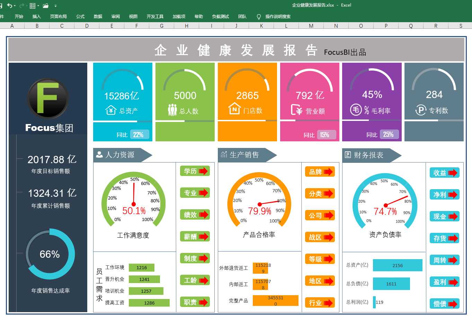Click the 地区 orange arrow button
This screenshot has height=317, width=472.
320,281
